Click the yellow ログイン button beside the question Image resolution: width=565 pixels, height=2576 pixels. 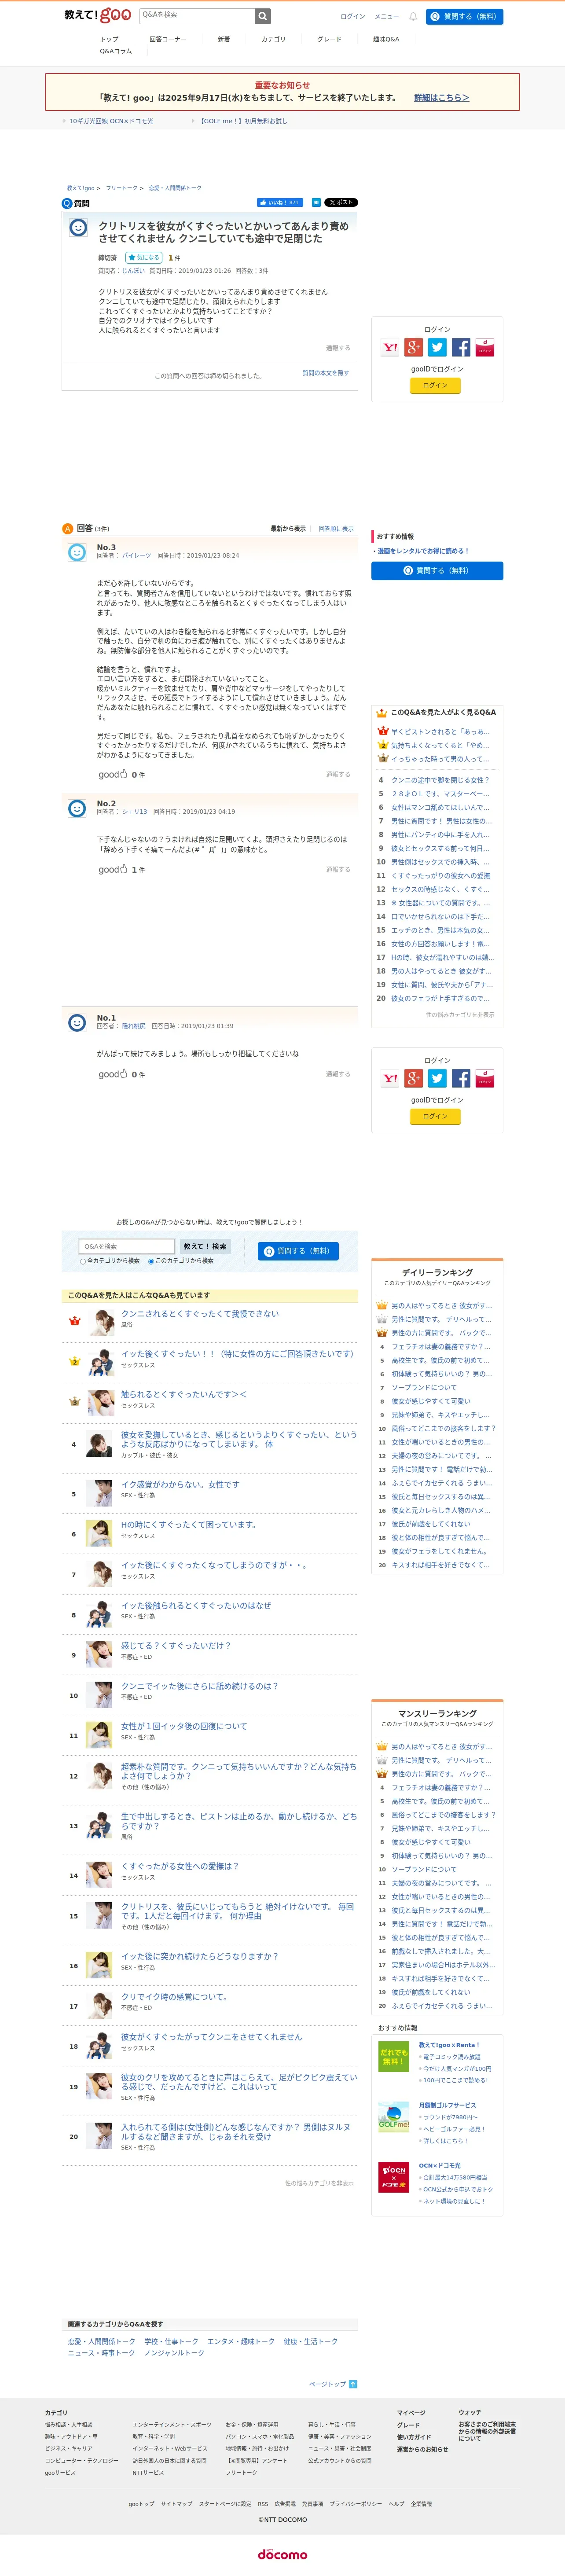point(435,385)
